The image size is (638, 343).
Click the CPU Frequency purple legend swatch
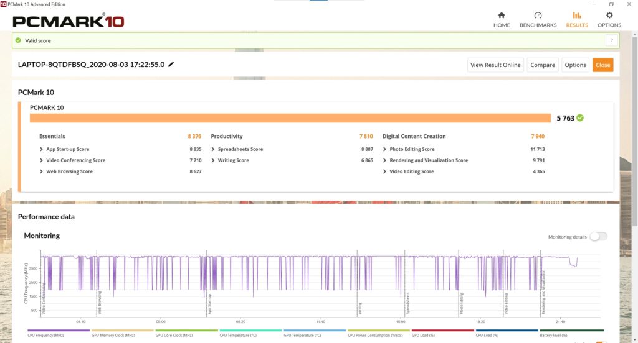click(59, 331)
